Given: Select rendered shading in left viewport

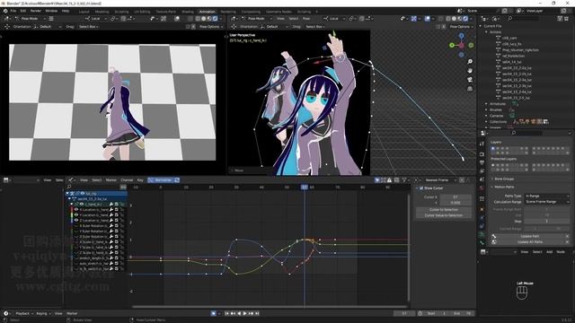Looking at the screenshot, I should 216,18.
